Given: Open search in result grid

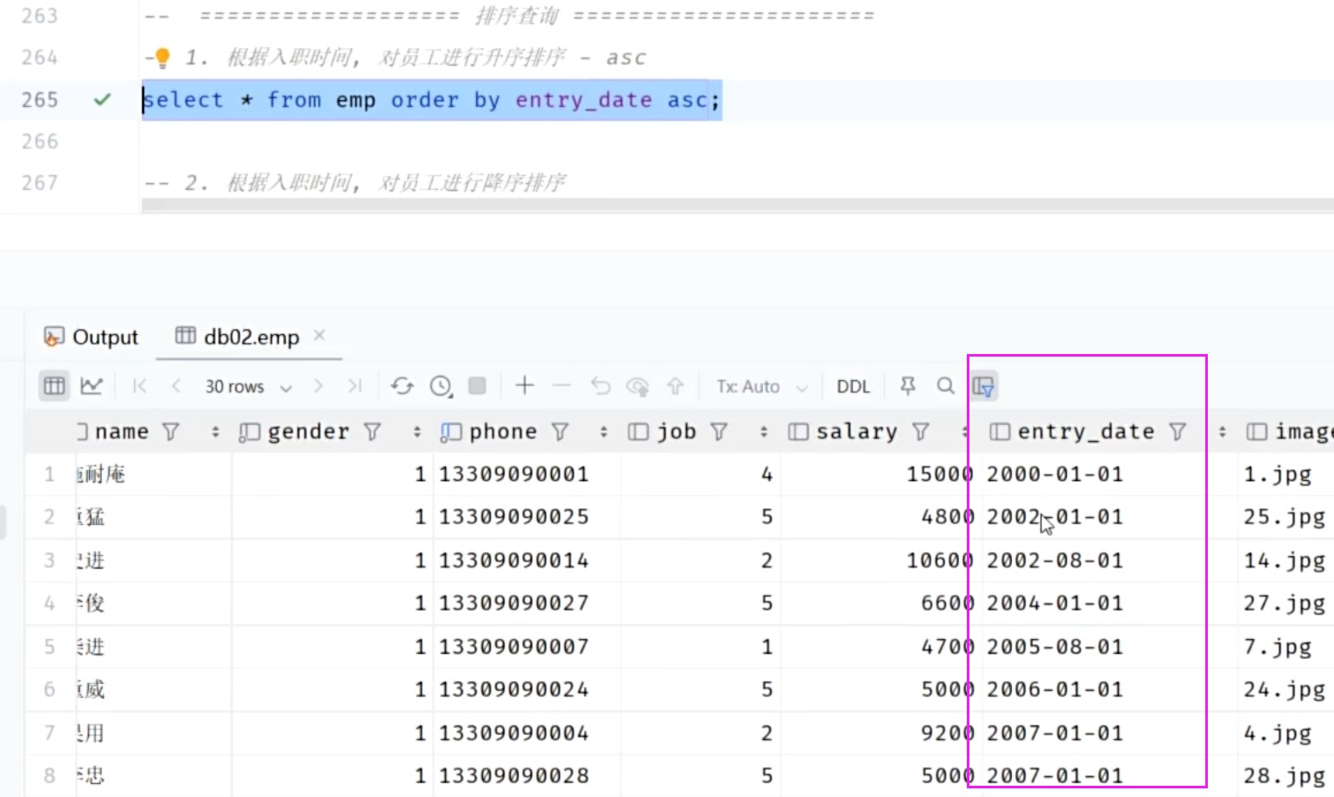Looking at the screenshot, I should 946,386.
